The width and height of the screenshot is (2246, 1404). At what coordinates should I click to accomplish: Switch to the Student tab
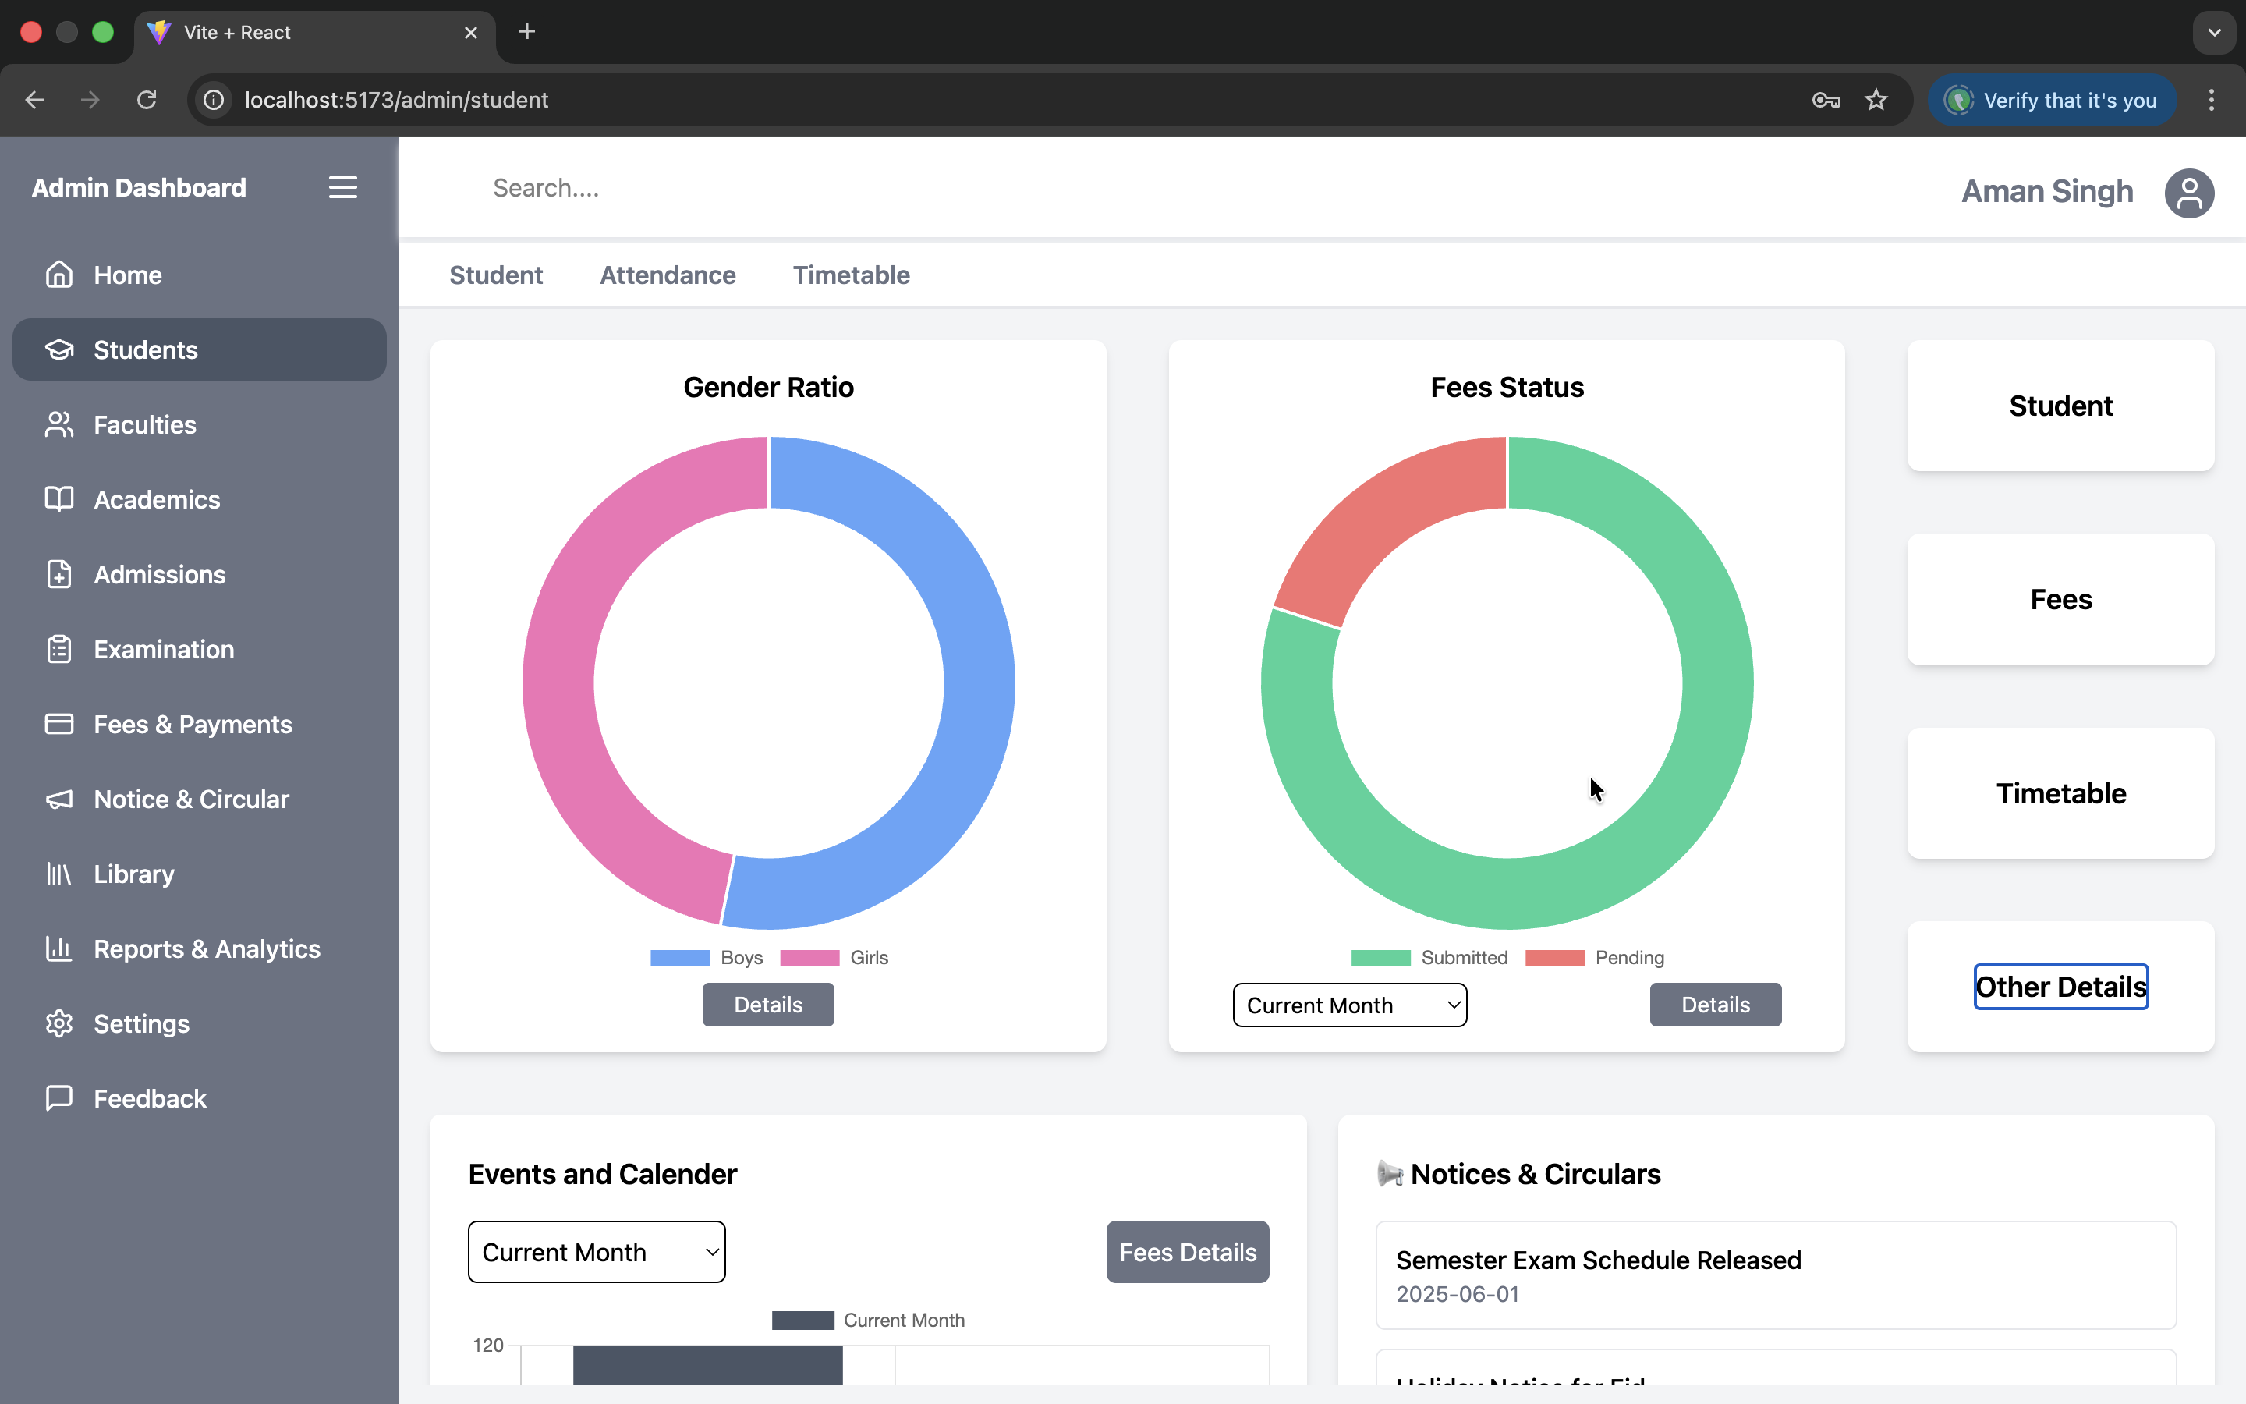point(496,275)
